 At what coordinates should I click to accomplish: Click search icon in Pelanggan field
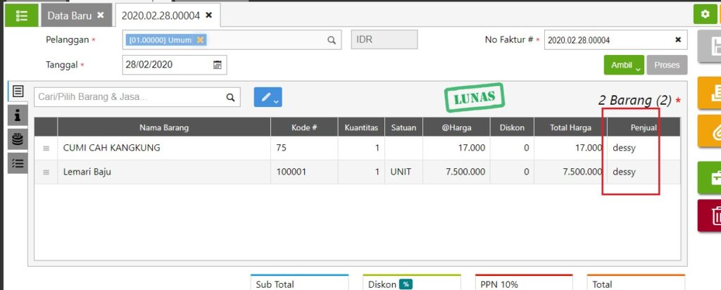tap(332, 40)
